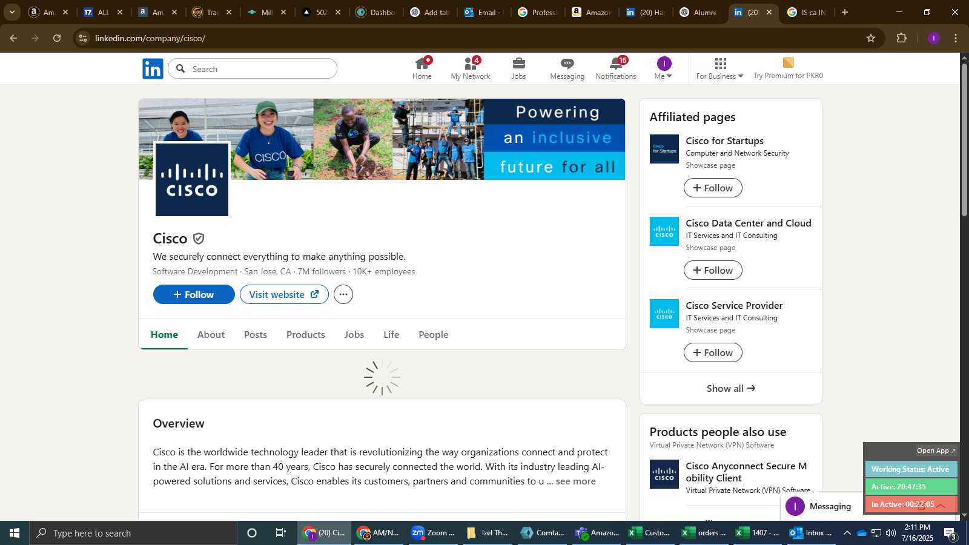Open Windows Start menu
The image size is (969, 545).
click(x=15, y=533)
